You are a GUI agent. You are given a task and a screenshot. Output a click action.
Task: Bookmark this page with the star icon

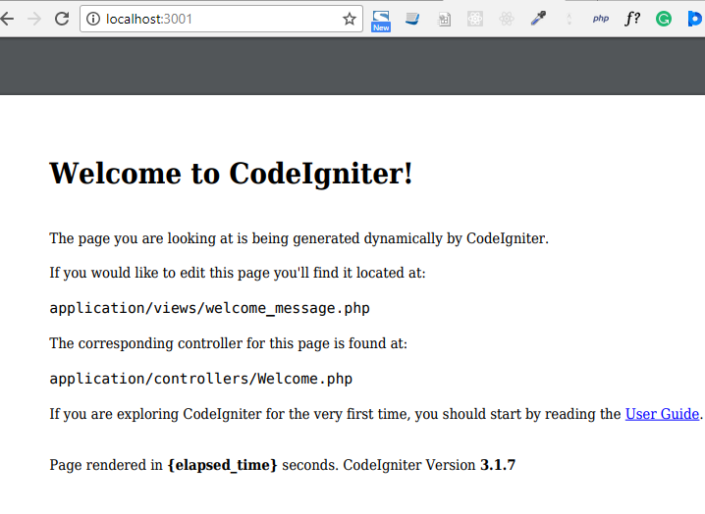pos(350,19)
